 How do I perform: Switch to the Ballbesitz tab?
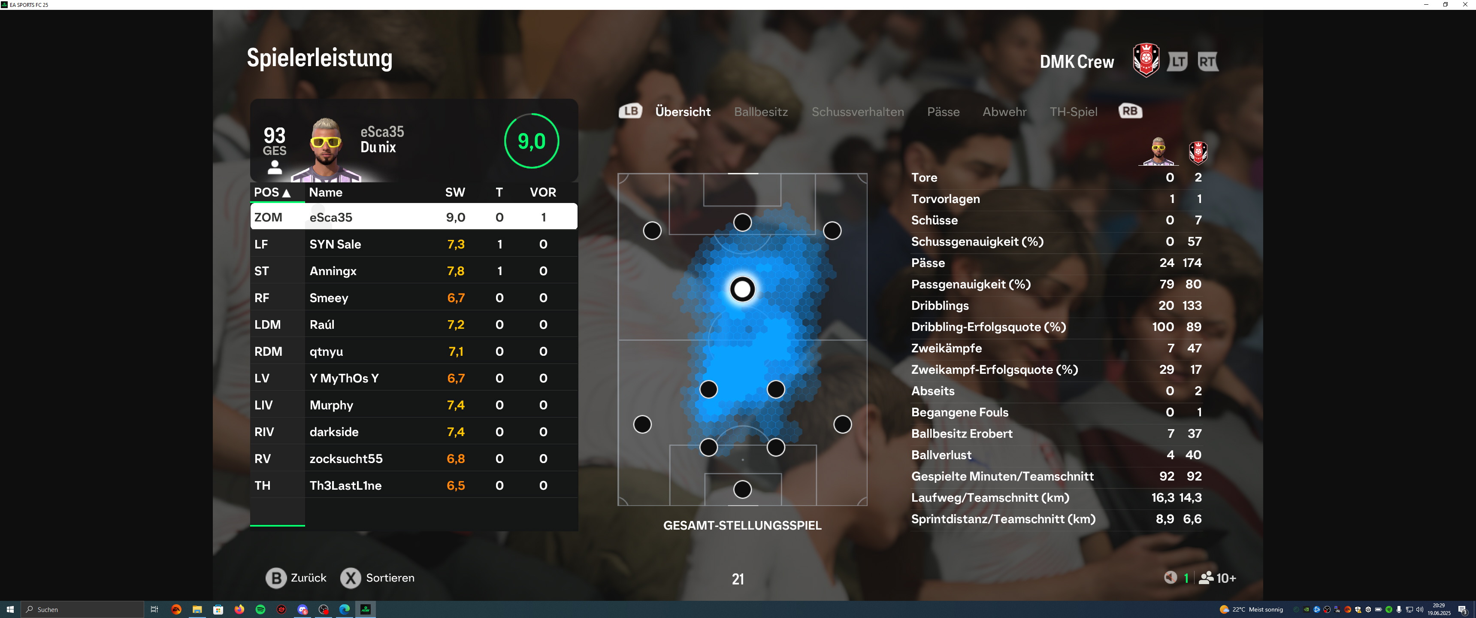point(761,112)
